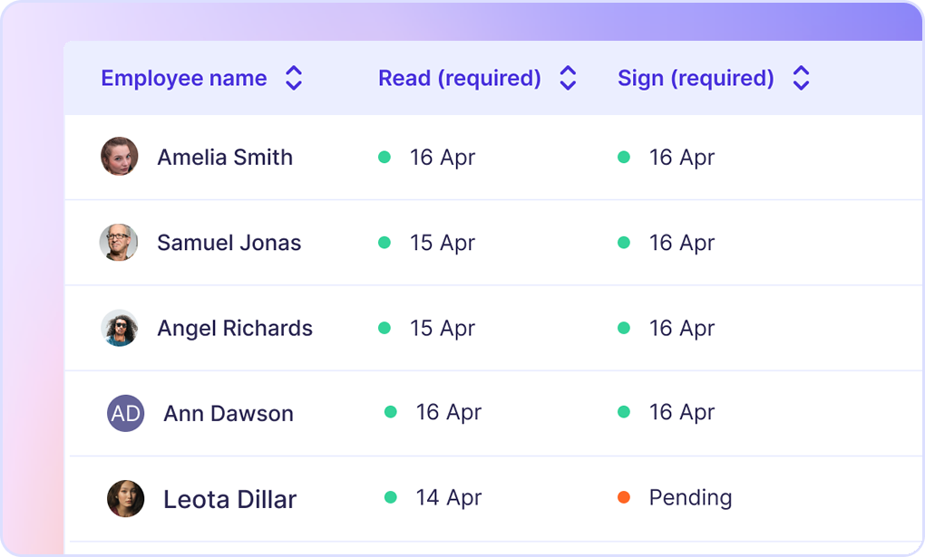Sort by Read (required) column arrows
Screen dimensions: 925x557
click(568, 78)
